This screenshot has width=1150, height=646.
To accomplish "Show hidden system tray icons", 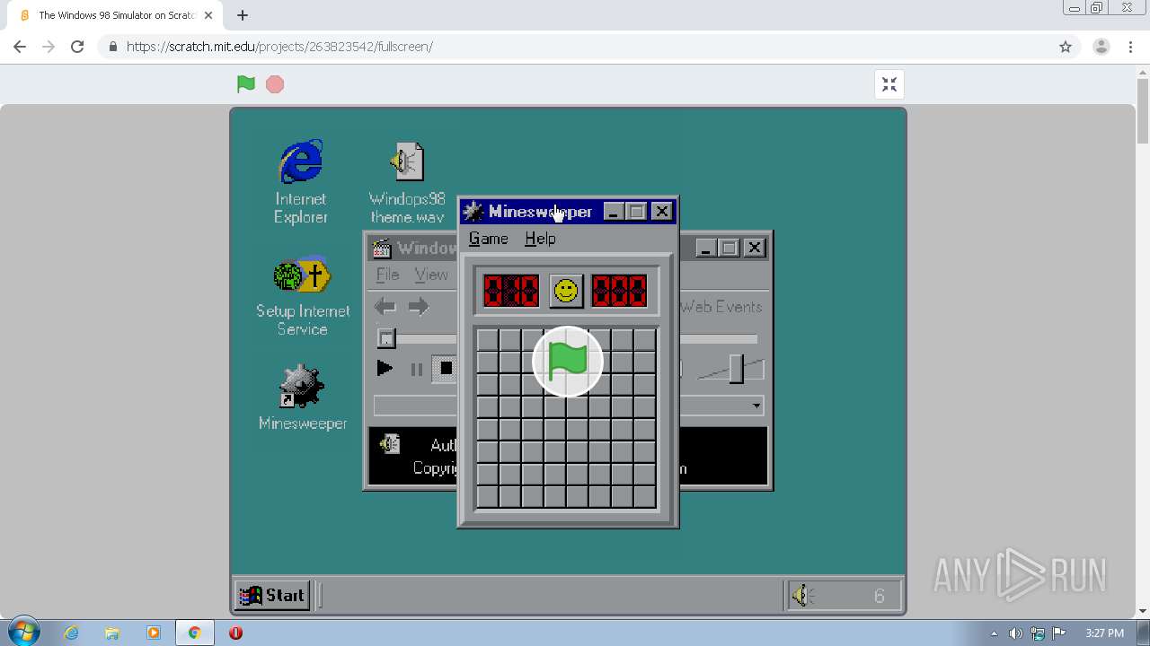I will pos(994,633).
